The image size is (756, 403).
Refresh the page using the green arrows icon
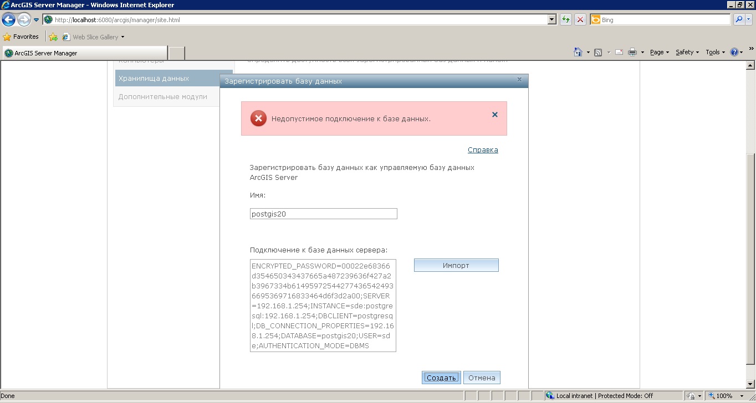pyautogui.click(x=565, y=20)
